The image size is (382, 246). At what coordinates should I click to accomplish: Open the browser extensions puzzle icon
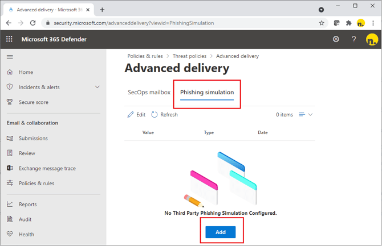coord(348,23)
